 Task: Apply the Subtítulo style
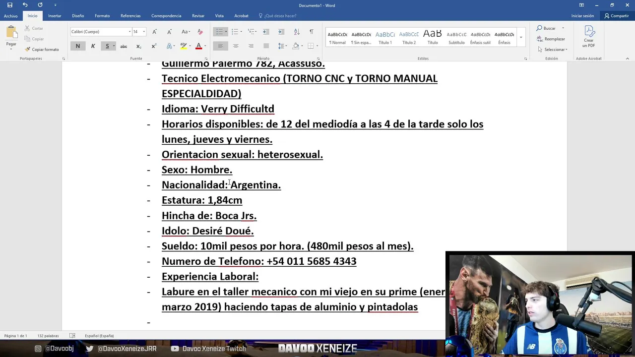456,38
